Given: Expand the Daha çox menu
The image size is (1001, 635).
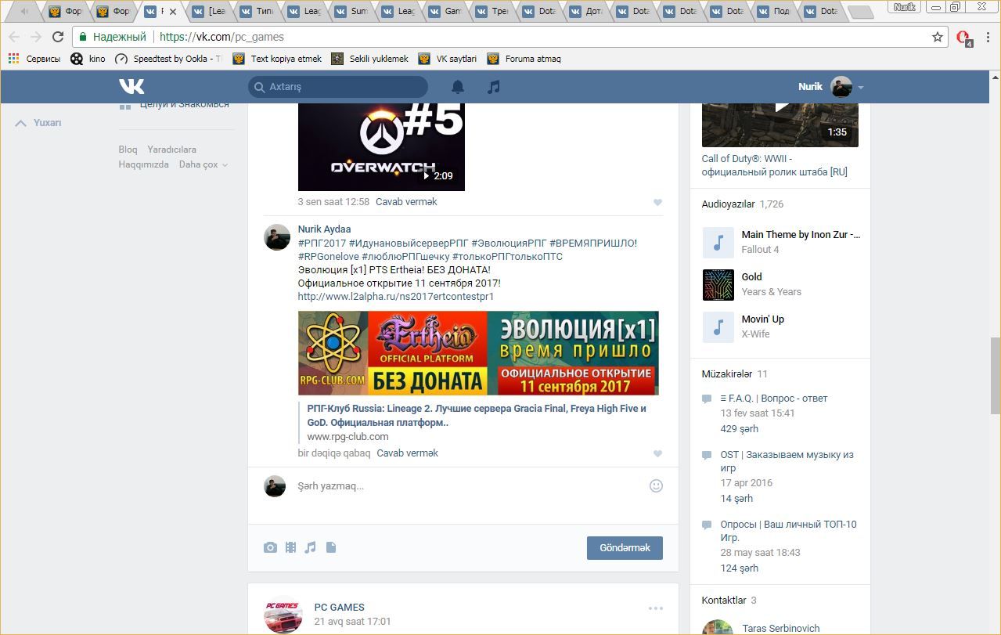Looking at the screenshot, I should (x=203, y=164).
